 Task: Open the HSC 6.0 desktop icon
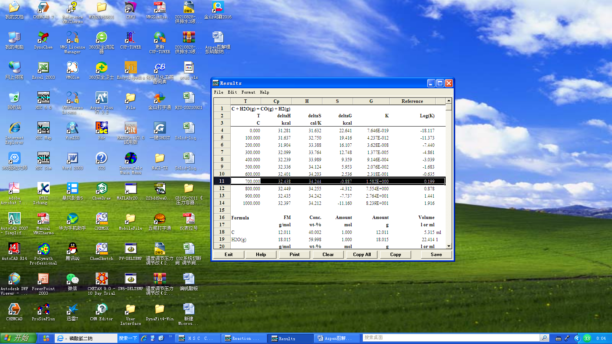pos(43,101)
